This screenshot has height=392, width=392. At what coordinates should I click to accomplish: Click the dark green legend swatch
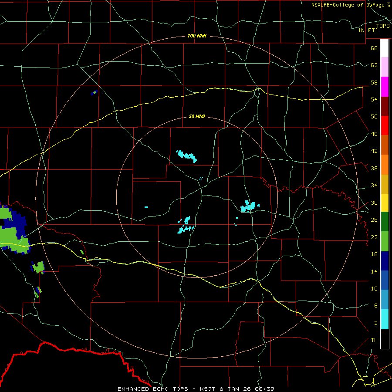[x=385, y=222]
